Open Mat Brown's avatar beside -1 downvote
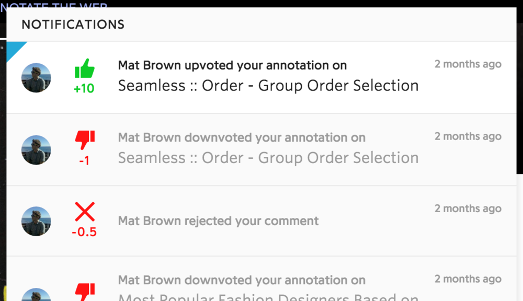The image size is (523, 301). (x=36, y=150)
